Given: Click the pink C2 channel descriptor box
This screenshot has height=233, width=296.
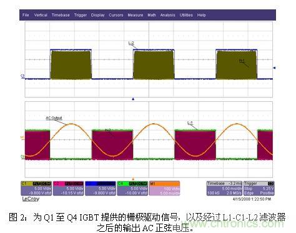Looking at the screenshot, I should [x=69, y=189].
